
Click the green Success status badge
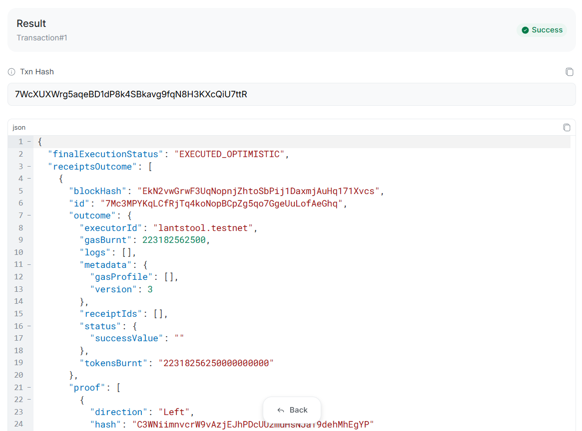542,30
